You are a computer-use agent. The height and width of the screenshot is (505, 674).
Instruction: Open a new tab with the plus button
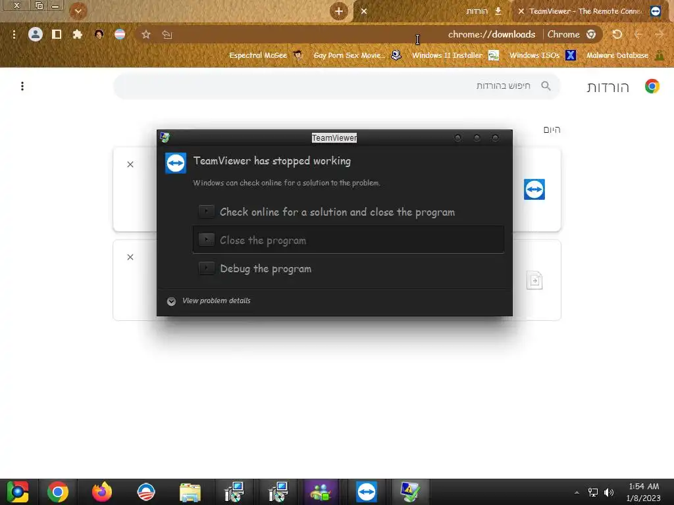point(339,11)
